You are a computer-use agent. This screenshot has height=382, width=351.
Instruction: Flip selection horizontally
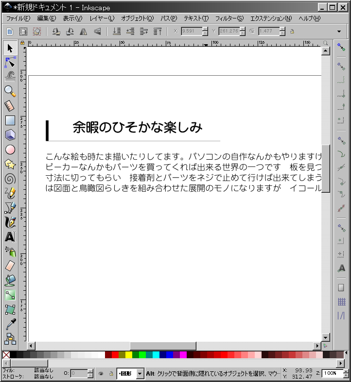[84, 32]
